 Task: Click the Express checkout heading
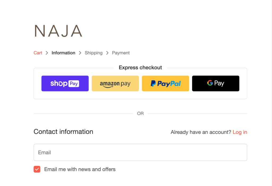point(140,67)
